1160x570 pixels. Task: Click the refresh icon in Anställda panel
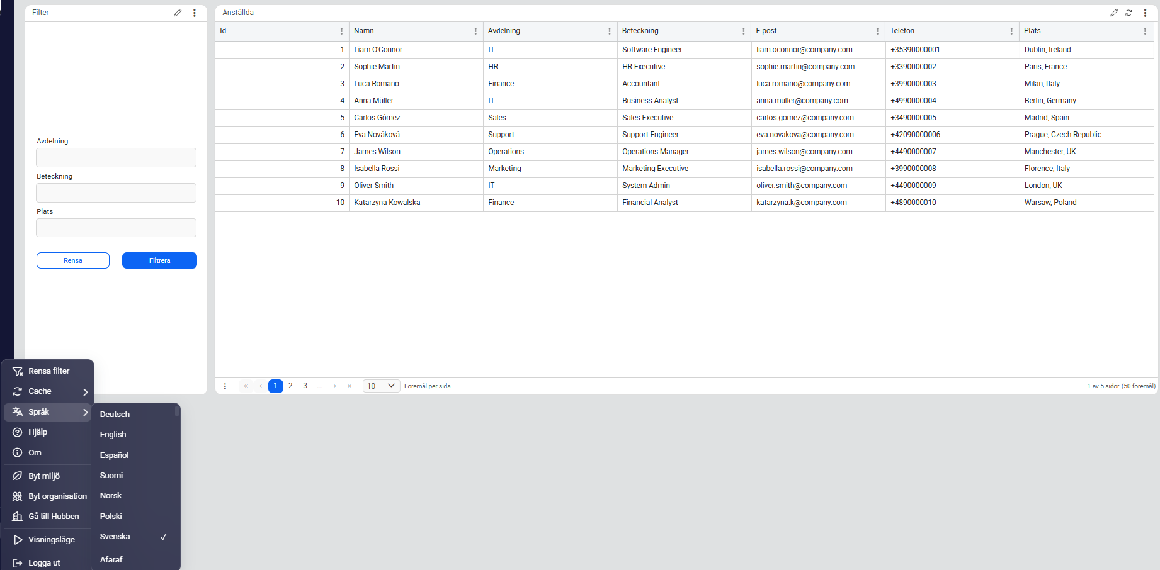click(x=1129, y=13)
